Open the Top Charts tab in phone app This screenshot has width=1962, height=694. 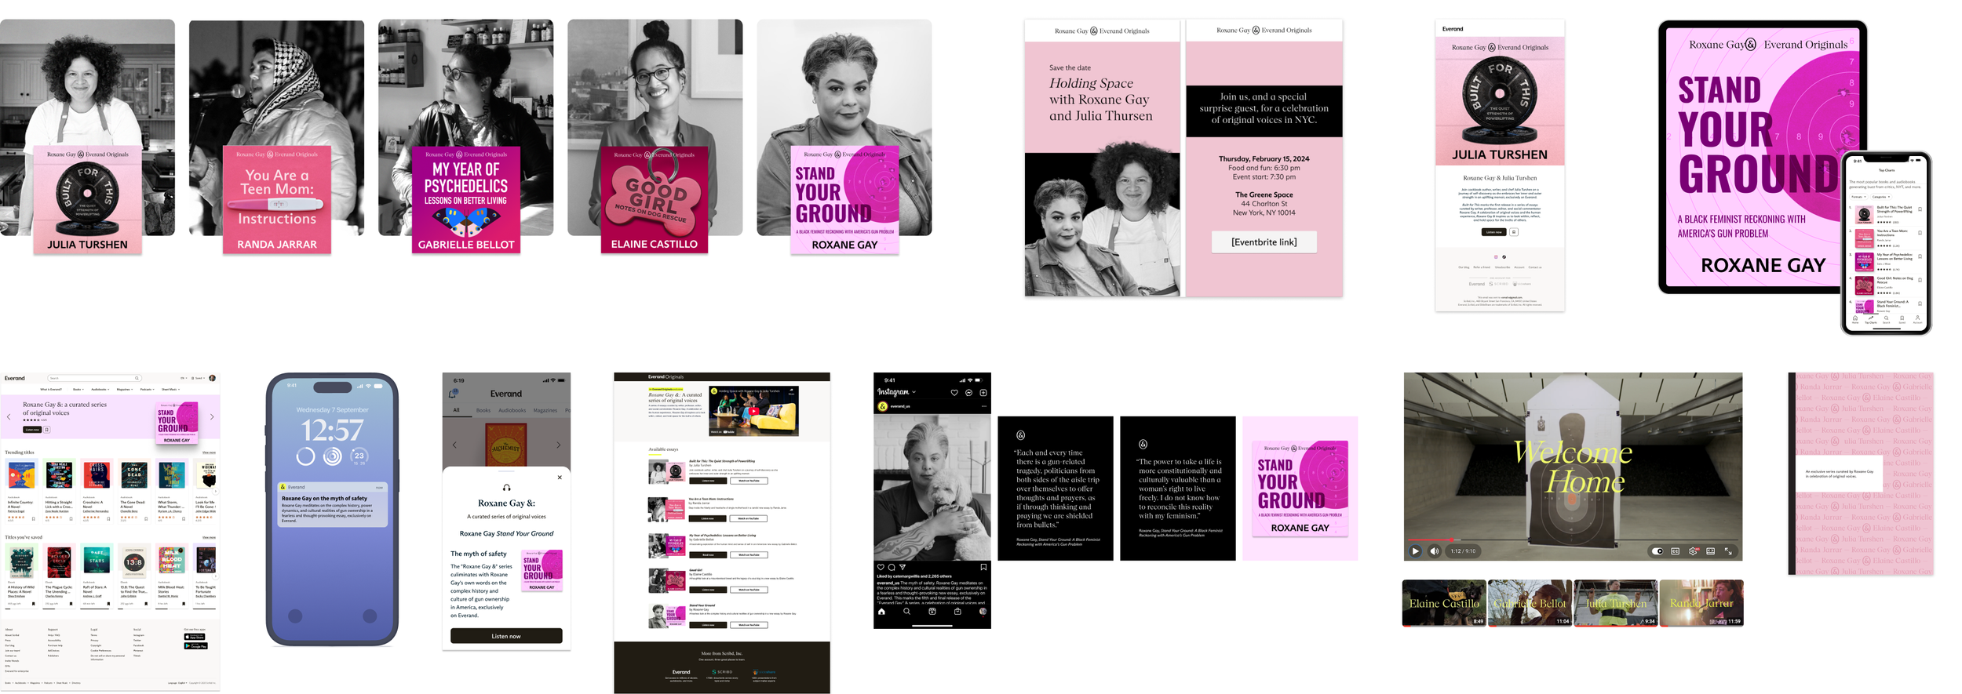point(1871,319)
